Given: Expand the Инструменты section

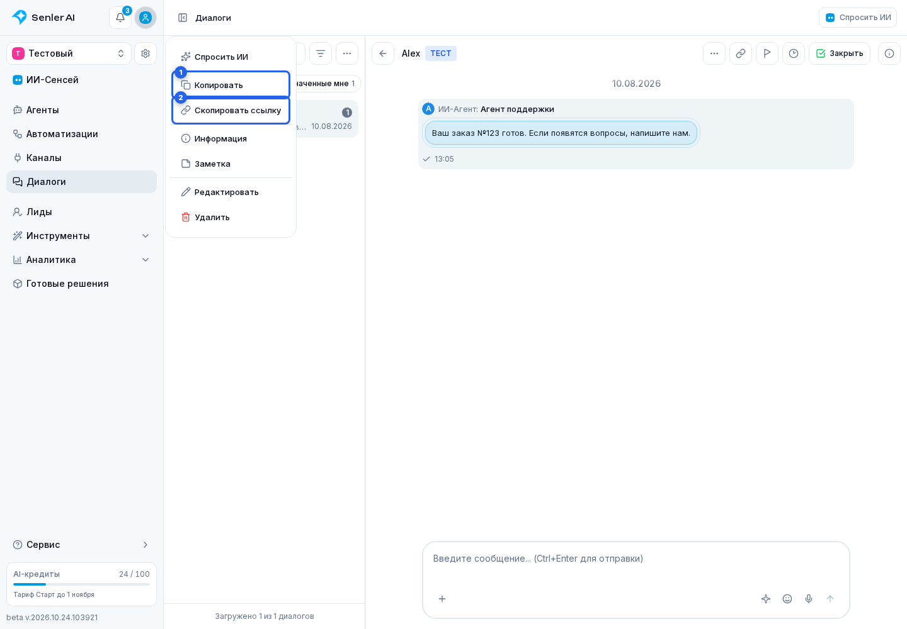Looking at the screenshot, I should coord(82,236).
